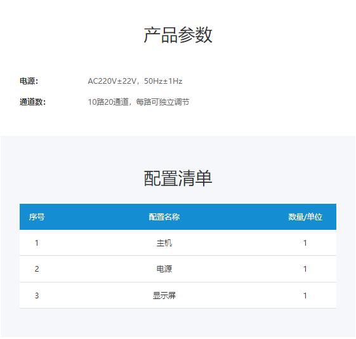Click the 配置清单 heading
The image size is (356, 339).
pos(178,178)
